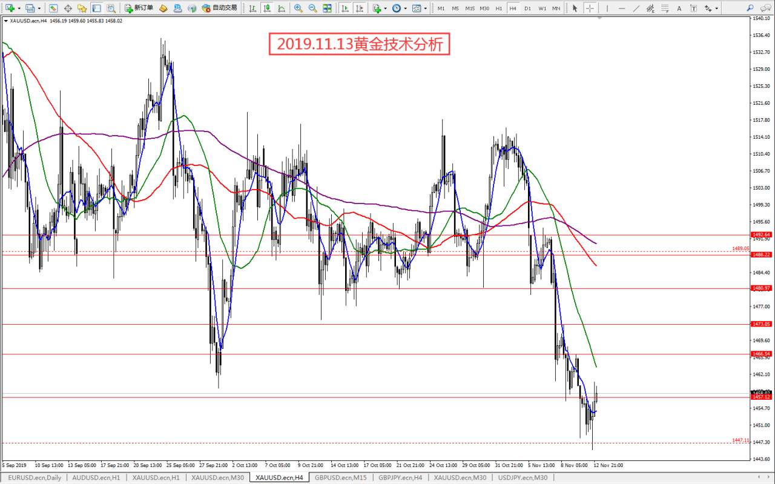Zoom in on the chart
Image resolution: width=775 pixels, height=484 pixels.
[x=298, y=8]
